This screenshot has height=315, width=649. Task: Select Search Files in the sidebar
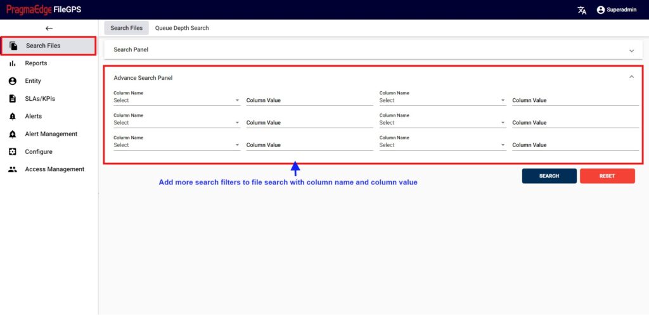[48, 46]
